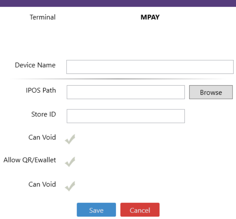Click the Store ID label text

point(44,114)
